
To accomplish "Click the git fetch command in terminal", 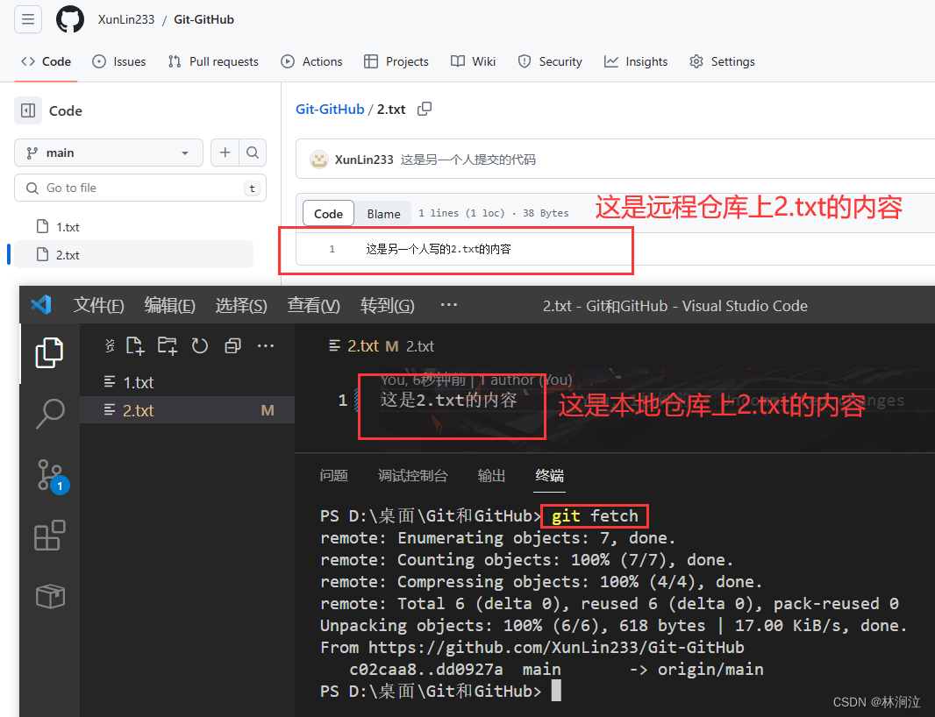I will (595, 516).
